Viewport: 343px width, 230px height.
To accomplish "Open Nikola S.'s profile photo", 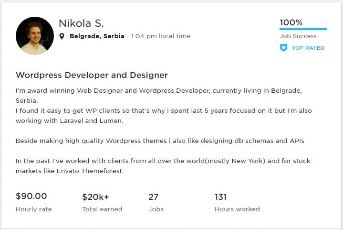I will (35, 36).
